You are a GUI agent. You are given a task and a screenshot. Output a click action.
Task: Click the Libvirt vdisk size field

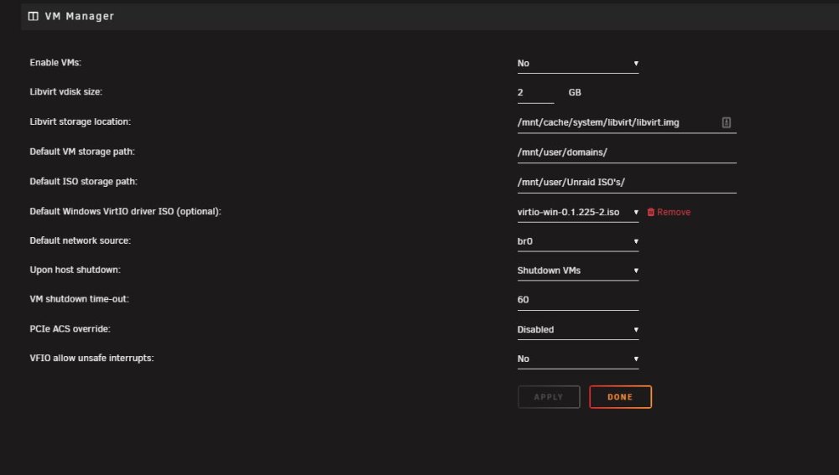(x=535, y=93)
